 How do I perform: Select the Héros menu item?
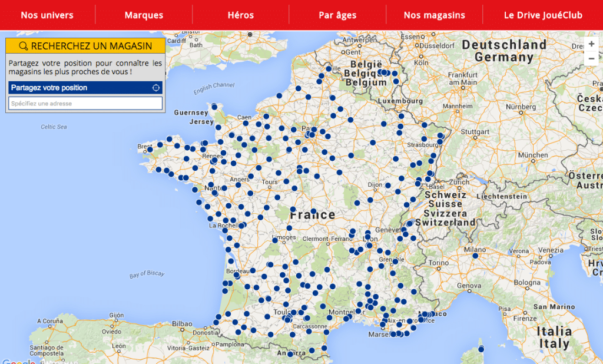tap(241, 15)
